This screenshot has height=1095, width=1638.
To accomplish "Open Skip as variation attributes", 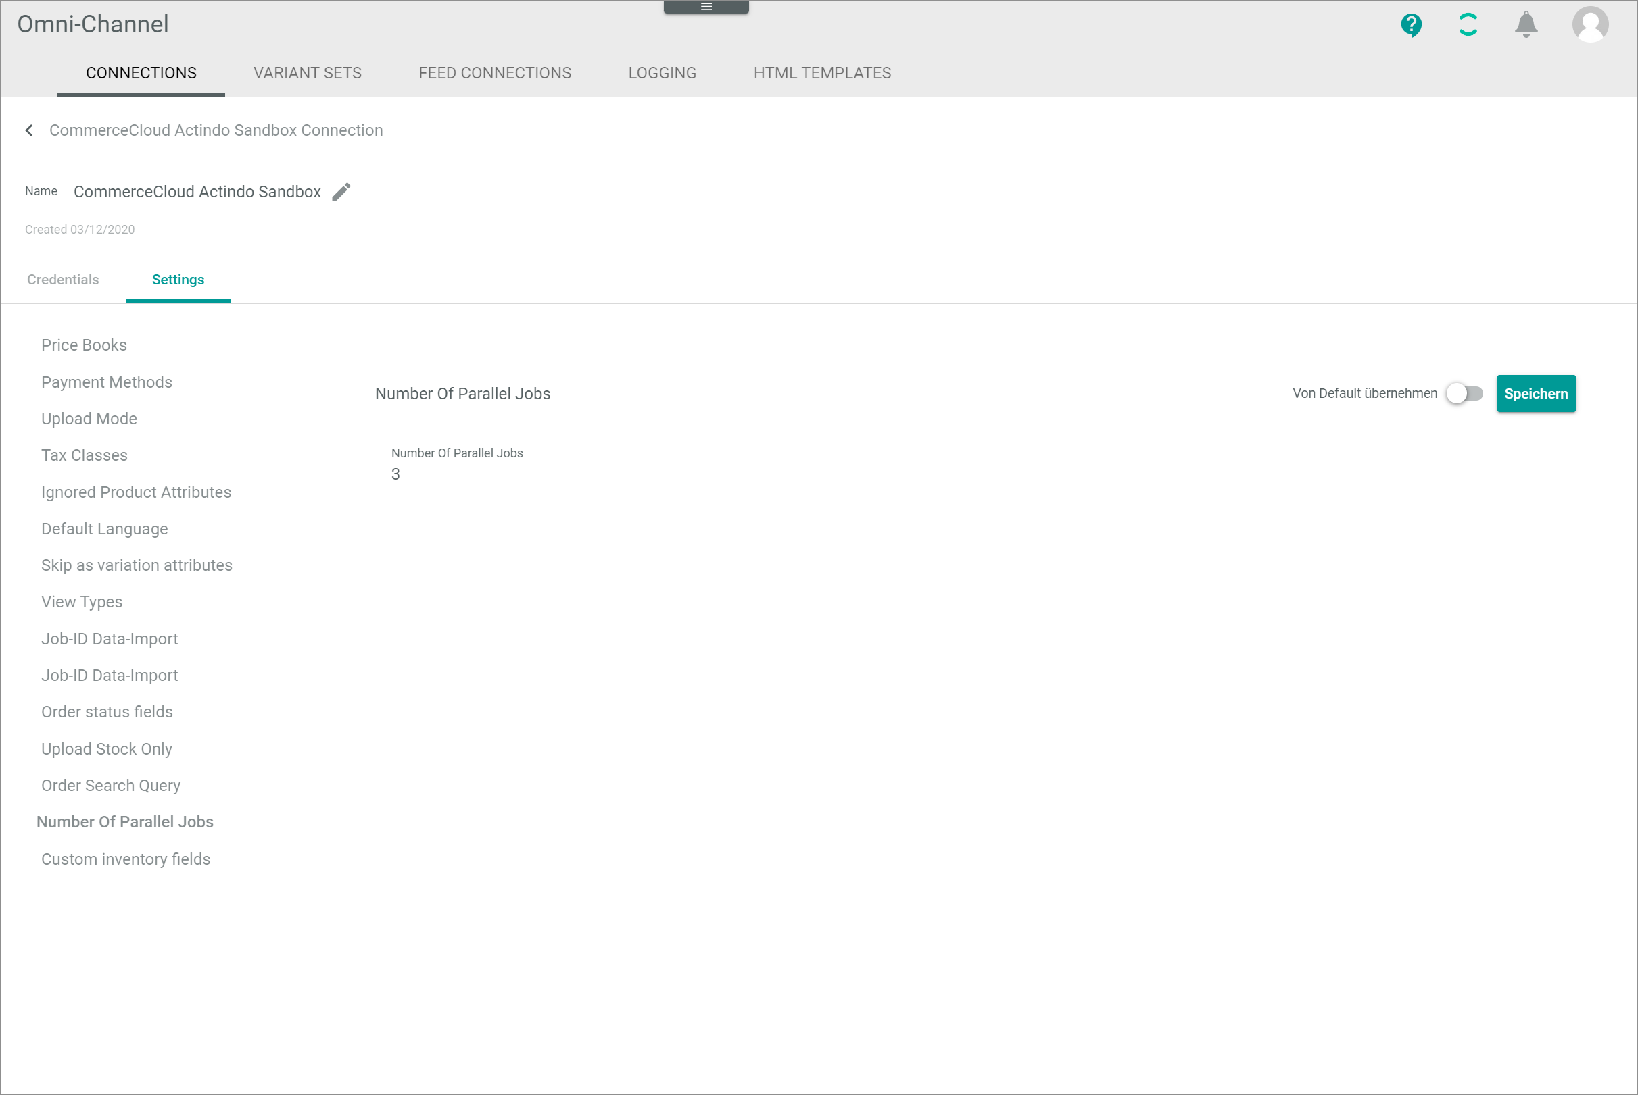I will 137,565.
